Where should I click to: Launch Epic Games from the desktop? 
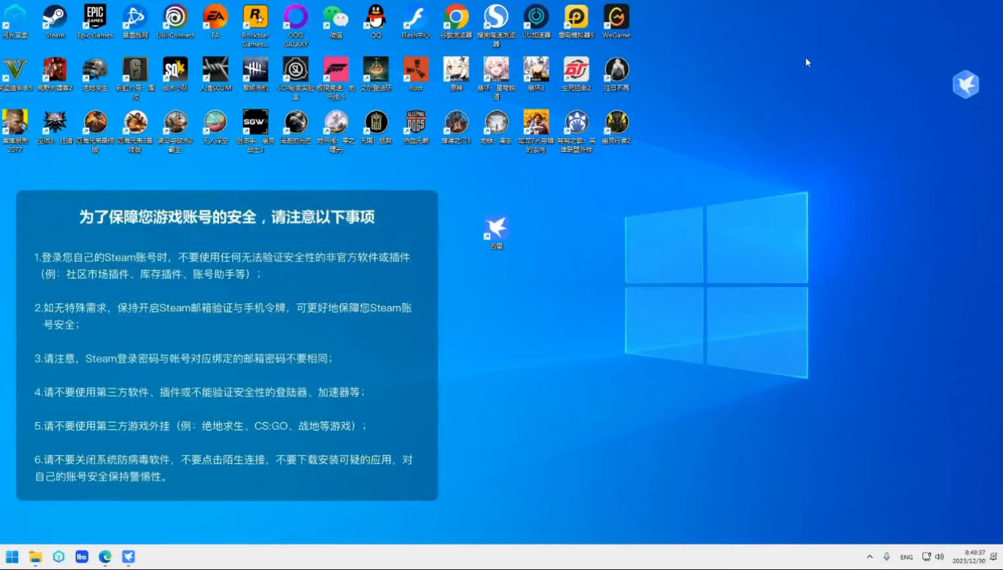tap(95, 18)
